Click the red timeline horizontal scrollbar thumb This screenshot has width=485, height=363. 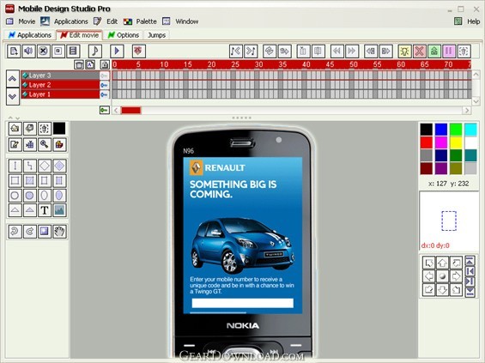tap(131, 111)
